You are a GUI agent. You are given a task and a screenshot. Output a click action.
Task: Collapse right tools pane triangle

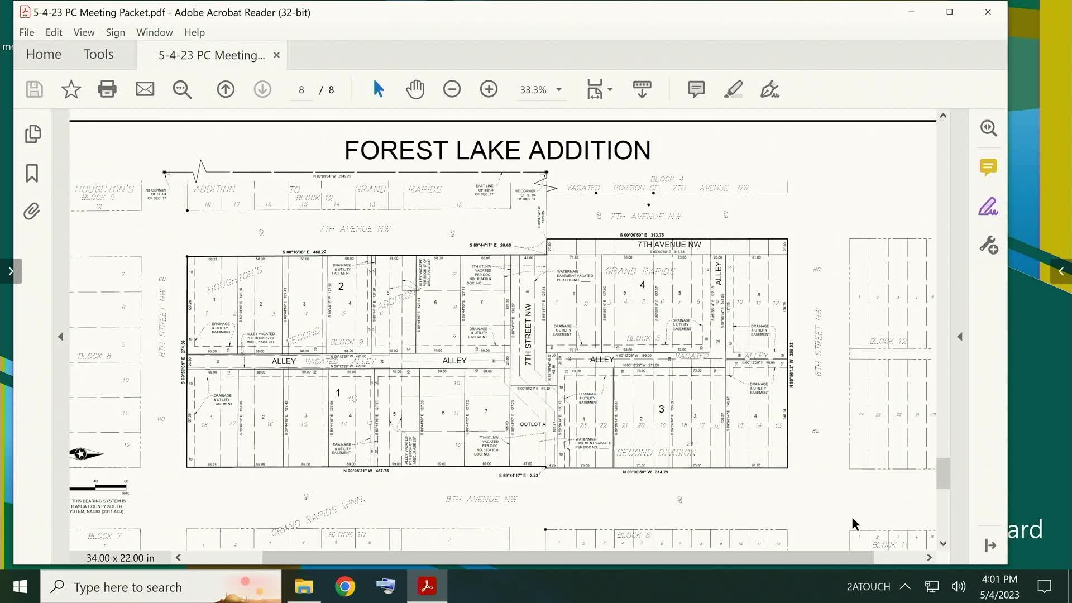tap(960, 337)
